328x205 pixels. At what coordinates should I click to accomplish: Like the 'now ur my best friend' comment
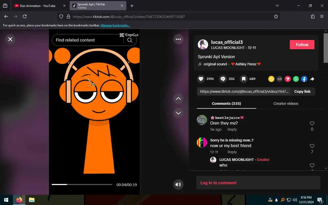pos(312,146)
